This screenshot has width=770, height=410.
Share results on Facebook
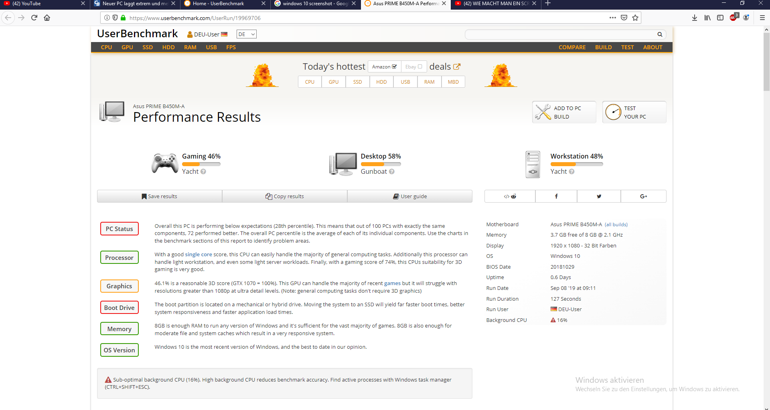tap(556, 196)
